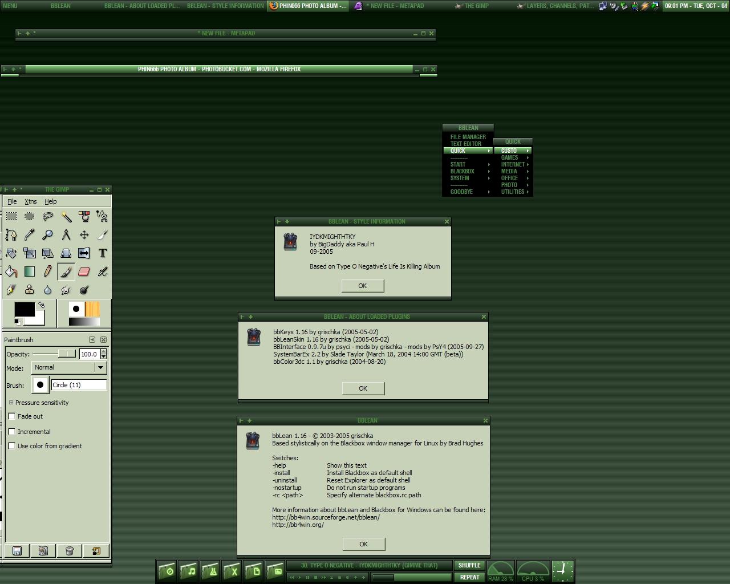Screen dimensions: 730x584
Task: Open the music note folder in bottom bar
Action: click(x=188, y=570)
